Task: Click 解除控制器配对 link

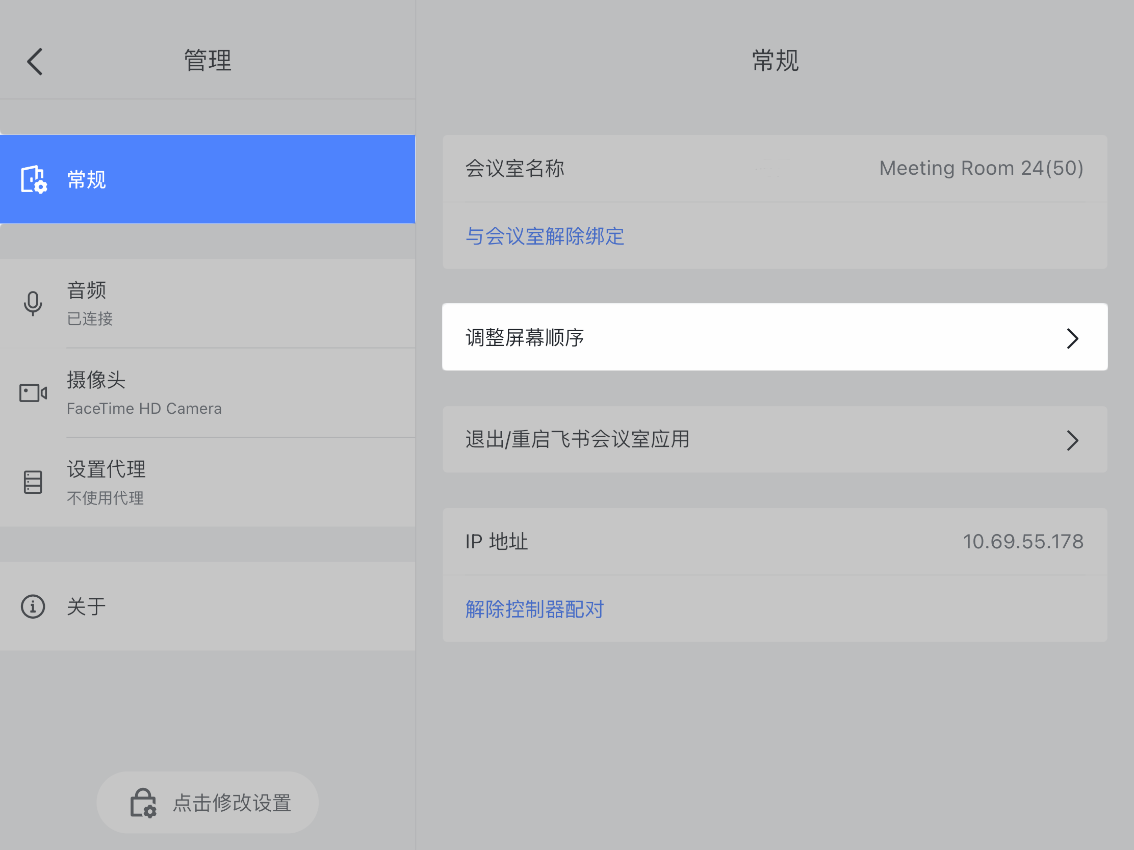Action: (535, 608)
